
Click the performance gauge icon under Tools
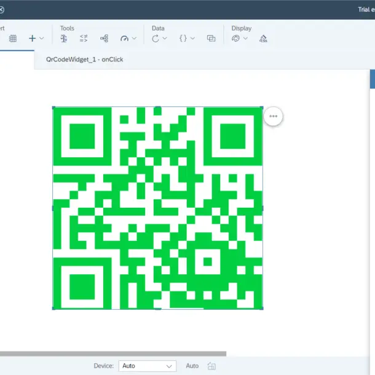click(124, 39)
